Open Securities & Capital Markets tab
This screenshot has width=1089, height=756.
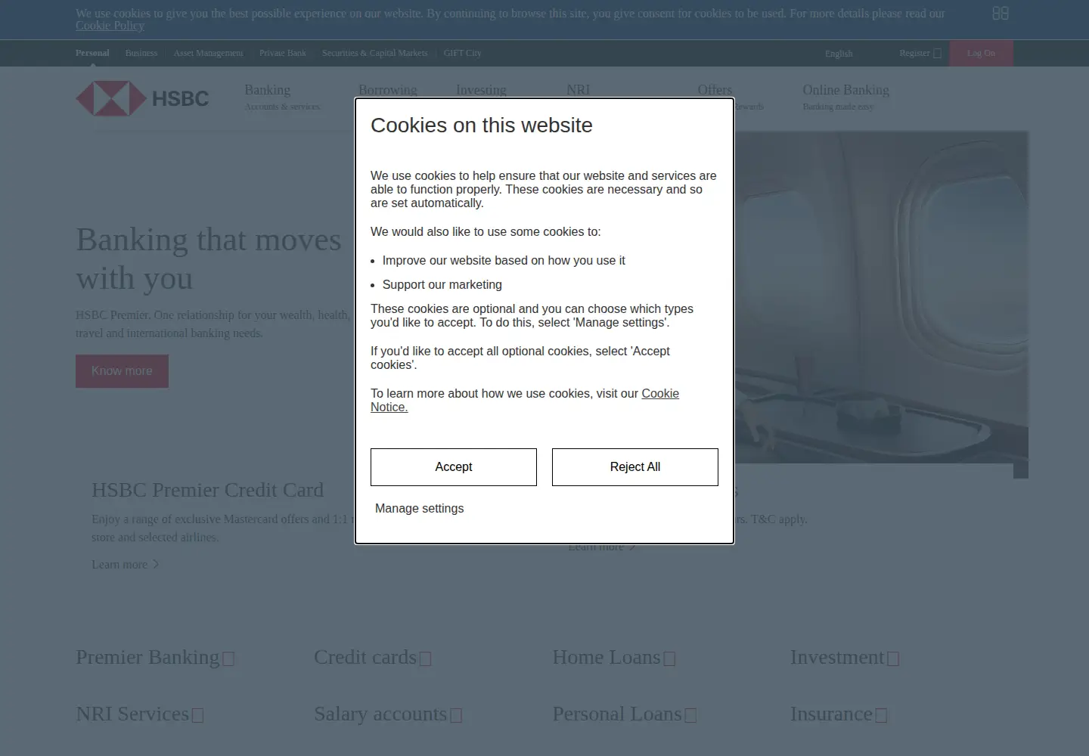374,53
